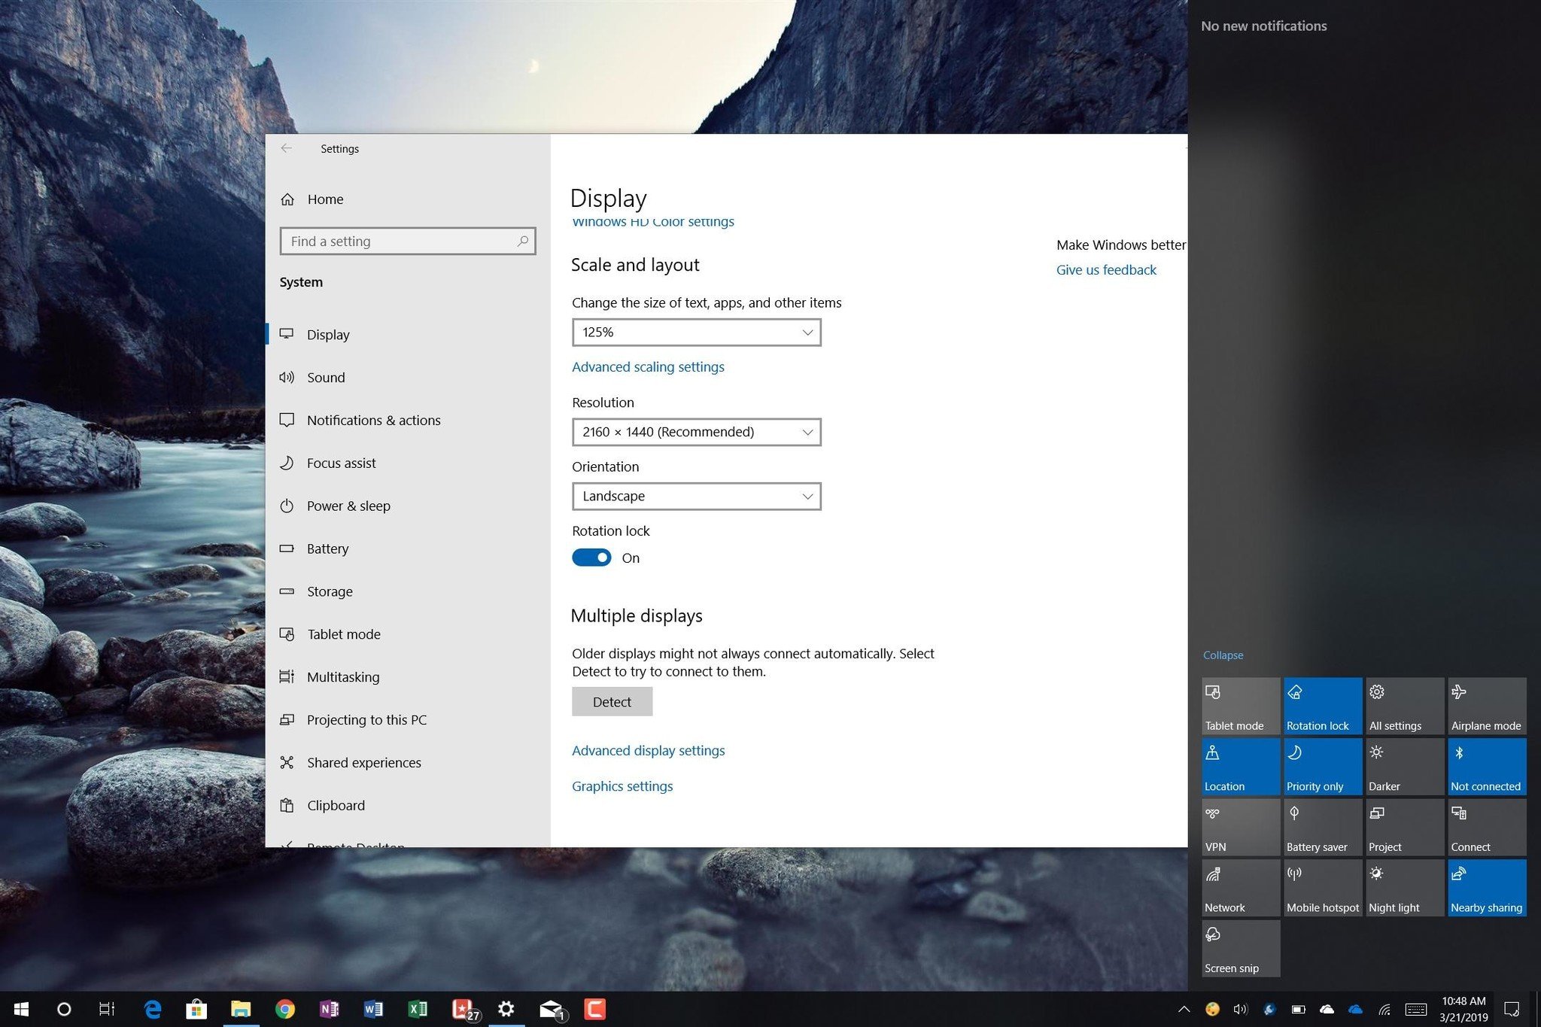Click Advanced display settings link
1541x1027 pixels.
click(647, 749)
